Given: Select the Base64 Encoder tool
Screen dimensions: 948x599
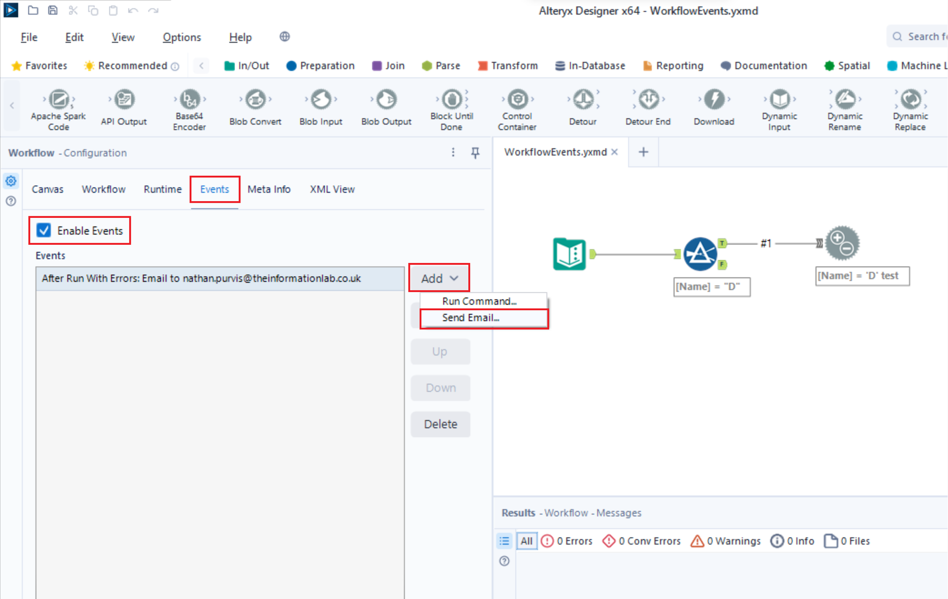Looking at the screenshot, I should coord(189,100).
